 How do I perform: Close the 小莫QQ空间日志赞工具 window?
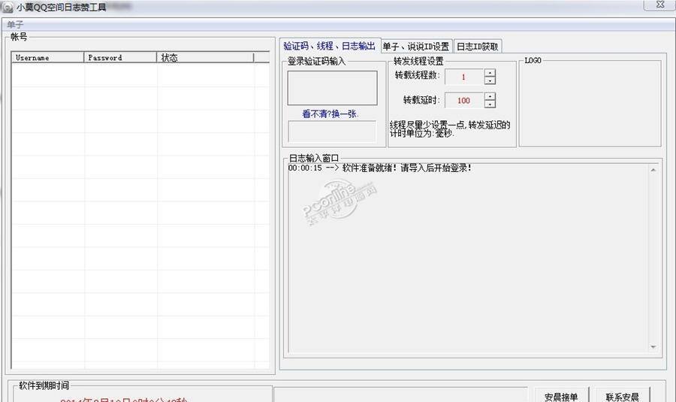(x=659, y=5)
